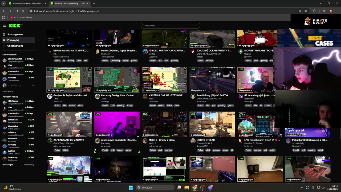341x192 pixels.
Task: Click the zoom magnifier icon in address bar
Action: pos(300,11)
